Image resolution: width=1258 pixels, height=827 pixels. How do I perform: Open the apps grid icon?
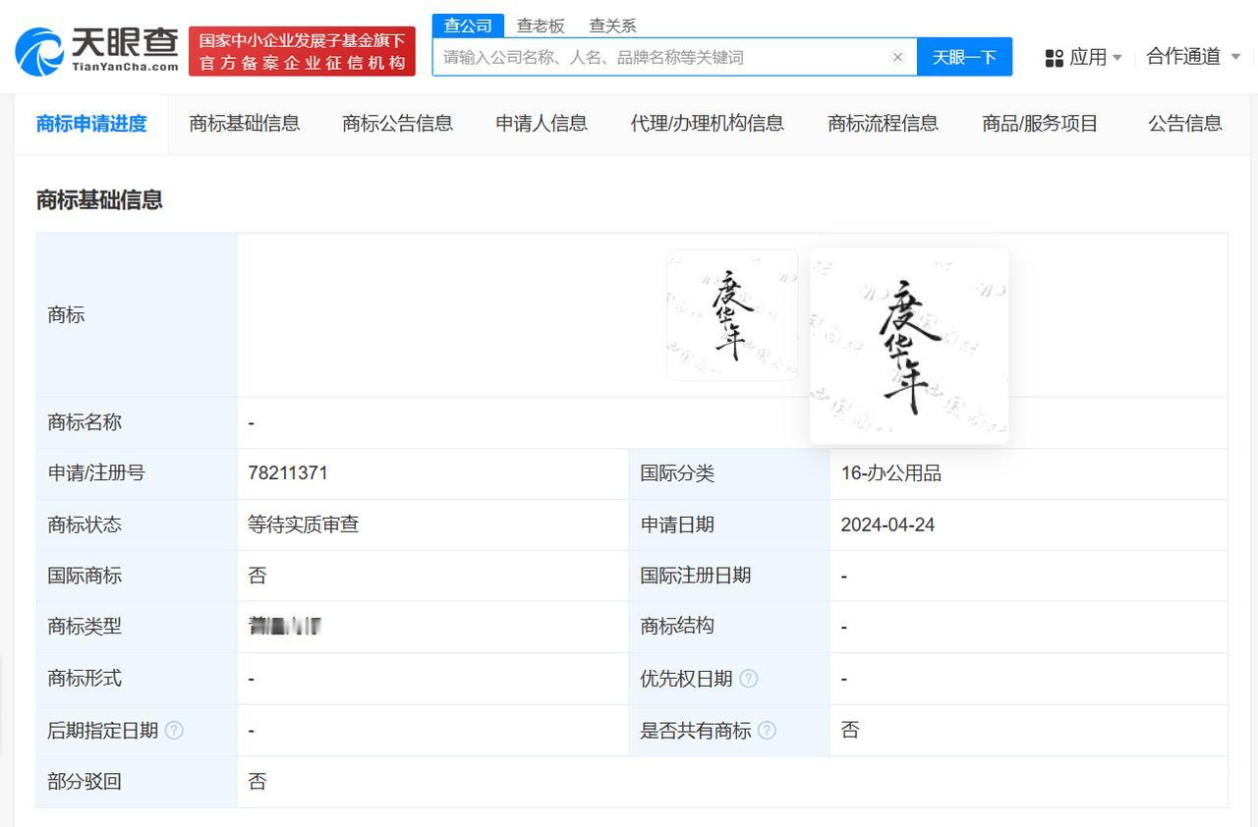tap(1055, 58)
